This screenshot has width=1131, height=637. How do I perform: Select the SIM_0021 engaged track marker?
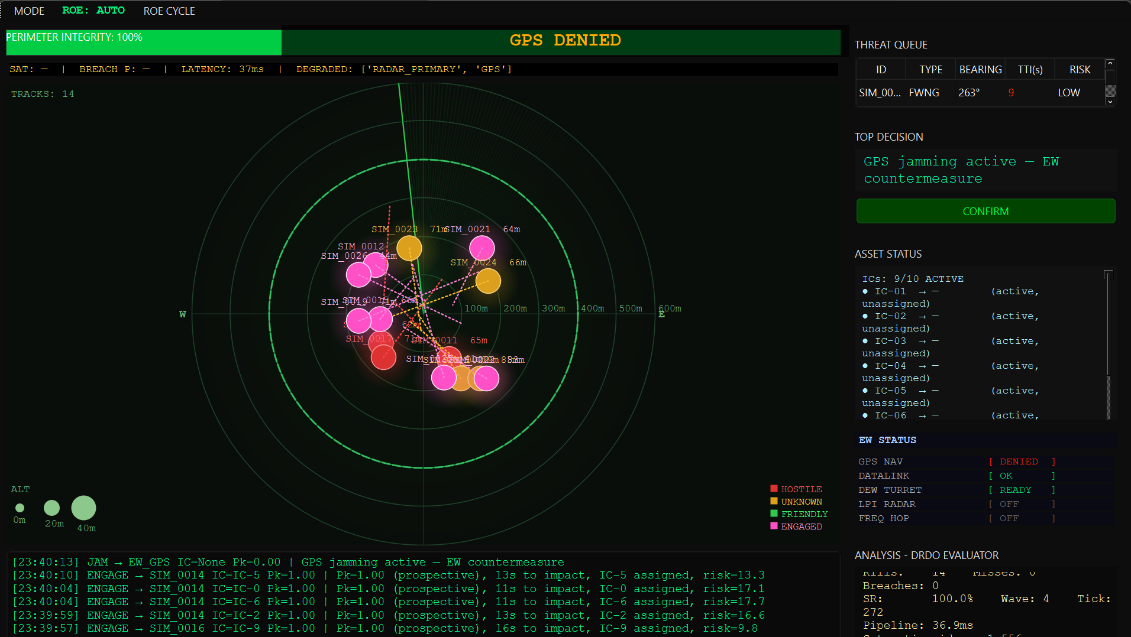pyautogui.click(x=482, y=248)
